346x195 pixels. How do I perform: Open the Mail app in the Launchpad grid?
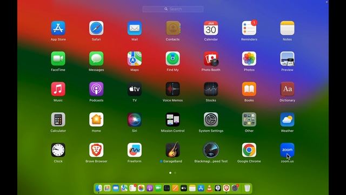pyautogui.click(x=135, y=28)
